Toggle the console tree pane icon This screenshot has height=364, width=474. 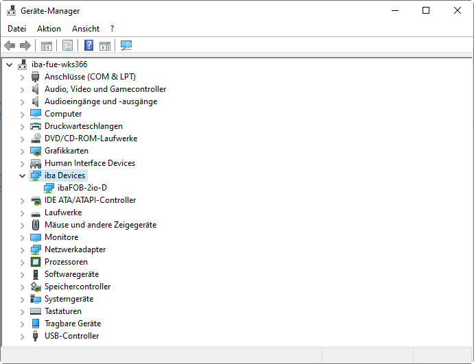(x=47, y=46)
